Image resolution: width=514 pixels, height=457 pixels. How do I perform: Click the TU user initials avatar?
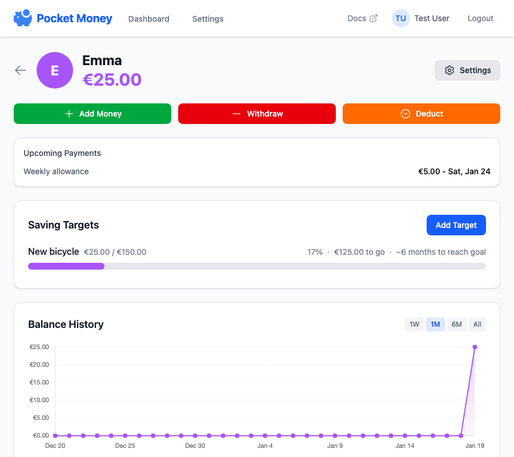[400, 18]
